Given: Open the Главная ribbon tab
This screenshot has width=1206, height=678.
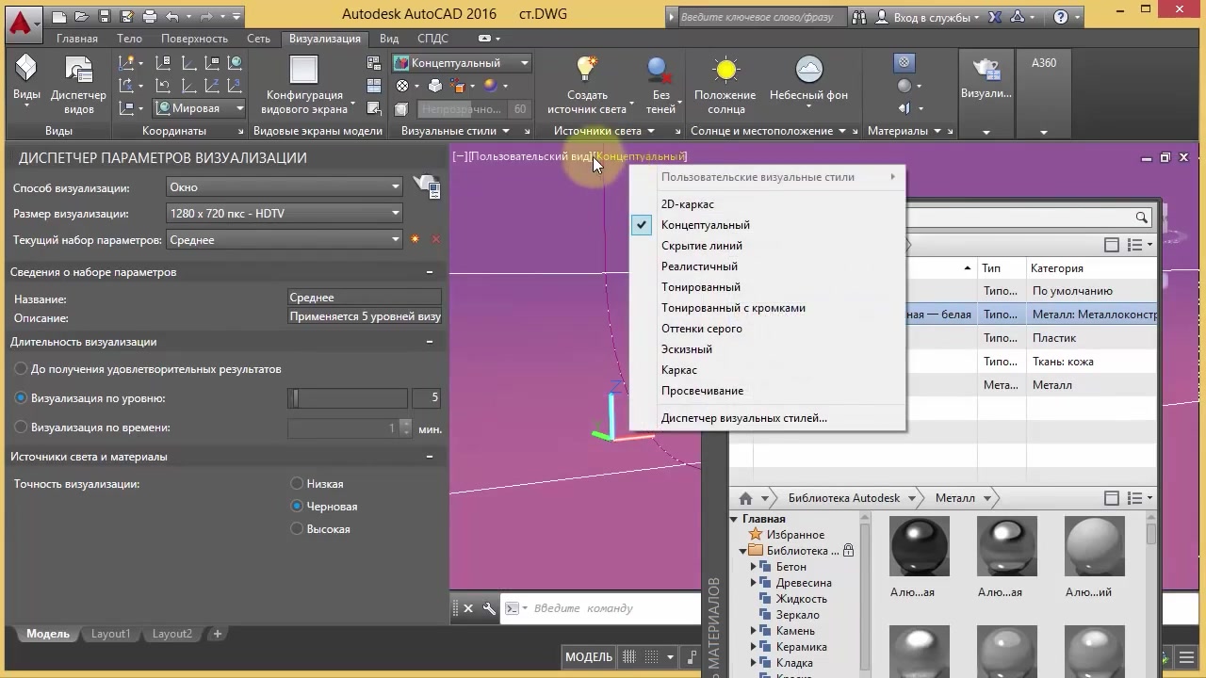Looking at the screenshot, I should coord(77,39).
